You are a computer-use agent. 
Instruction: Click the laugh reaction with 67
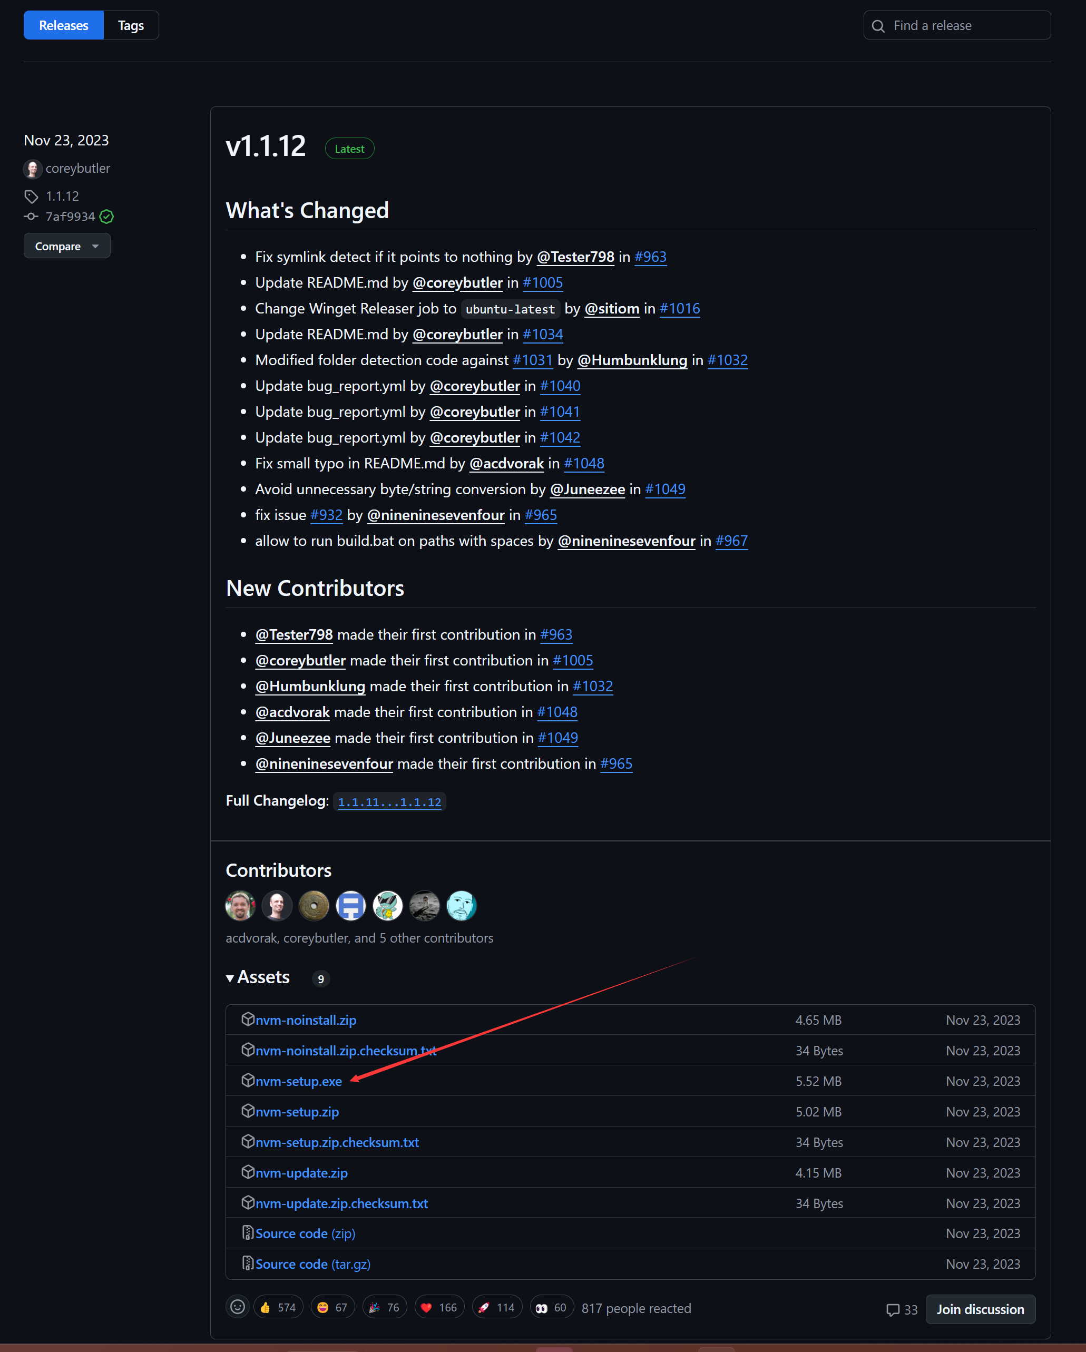tap(332, 1307)
